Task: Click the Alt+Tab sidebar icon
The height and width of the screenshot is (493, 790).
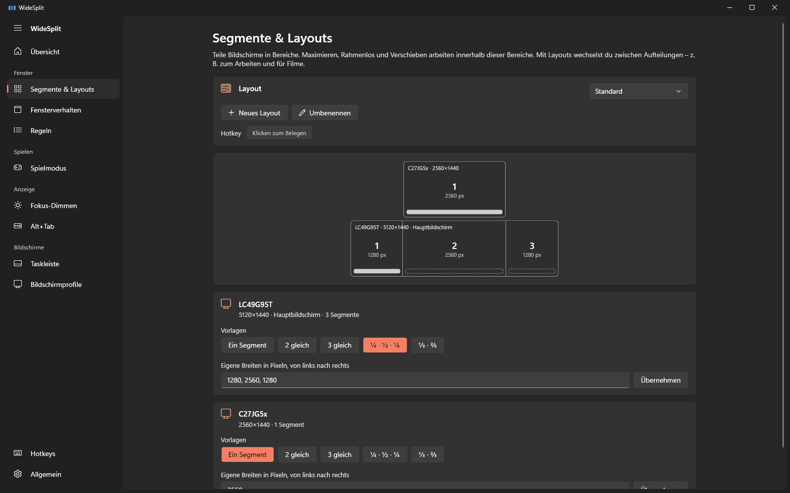Action: click(18, 226)
